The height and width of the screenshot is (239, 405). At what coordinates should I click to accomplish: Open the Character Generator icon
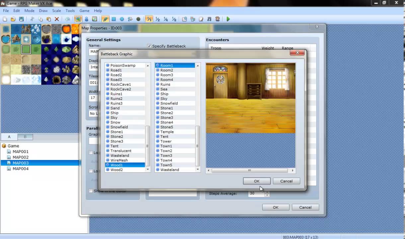217,19
